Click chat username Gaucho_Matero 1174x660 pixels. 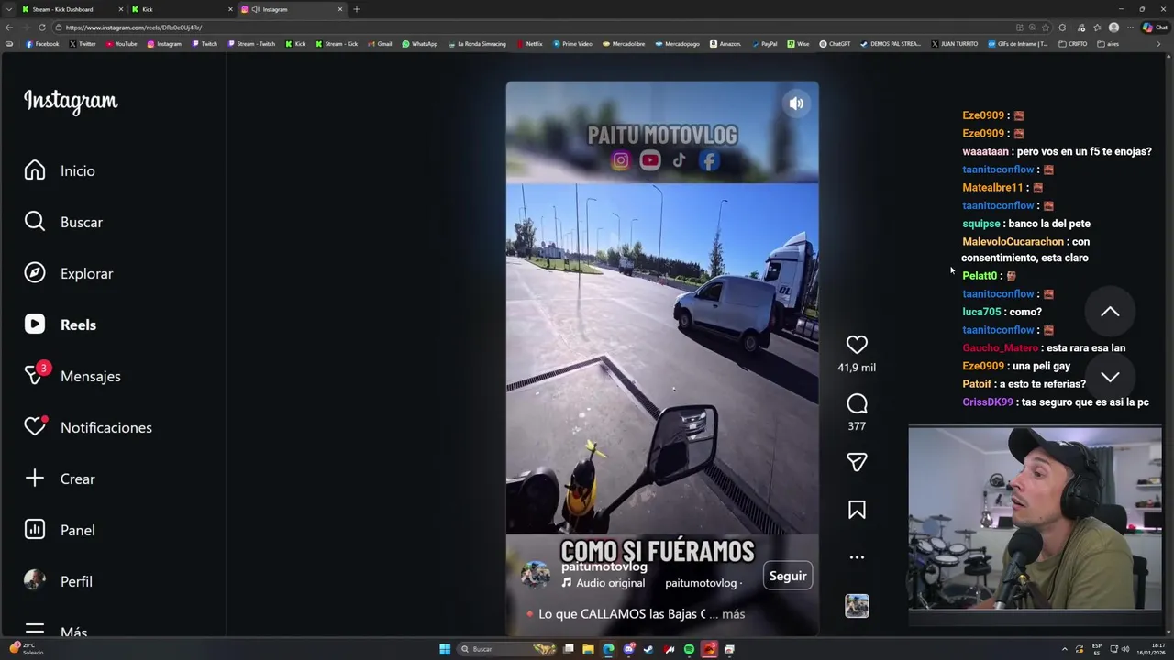click(x=1000, y=348)
